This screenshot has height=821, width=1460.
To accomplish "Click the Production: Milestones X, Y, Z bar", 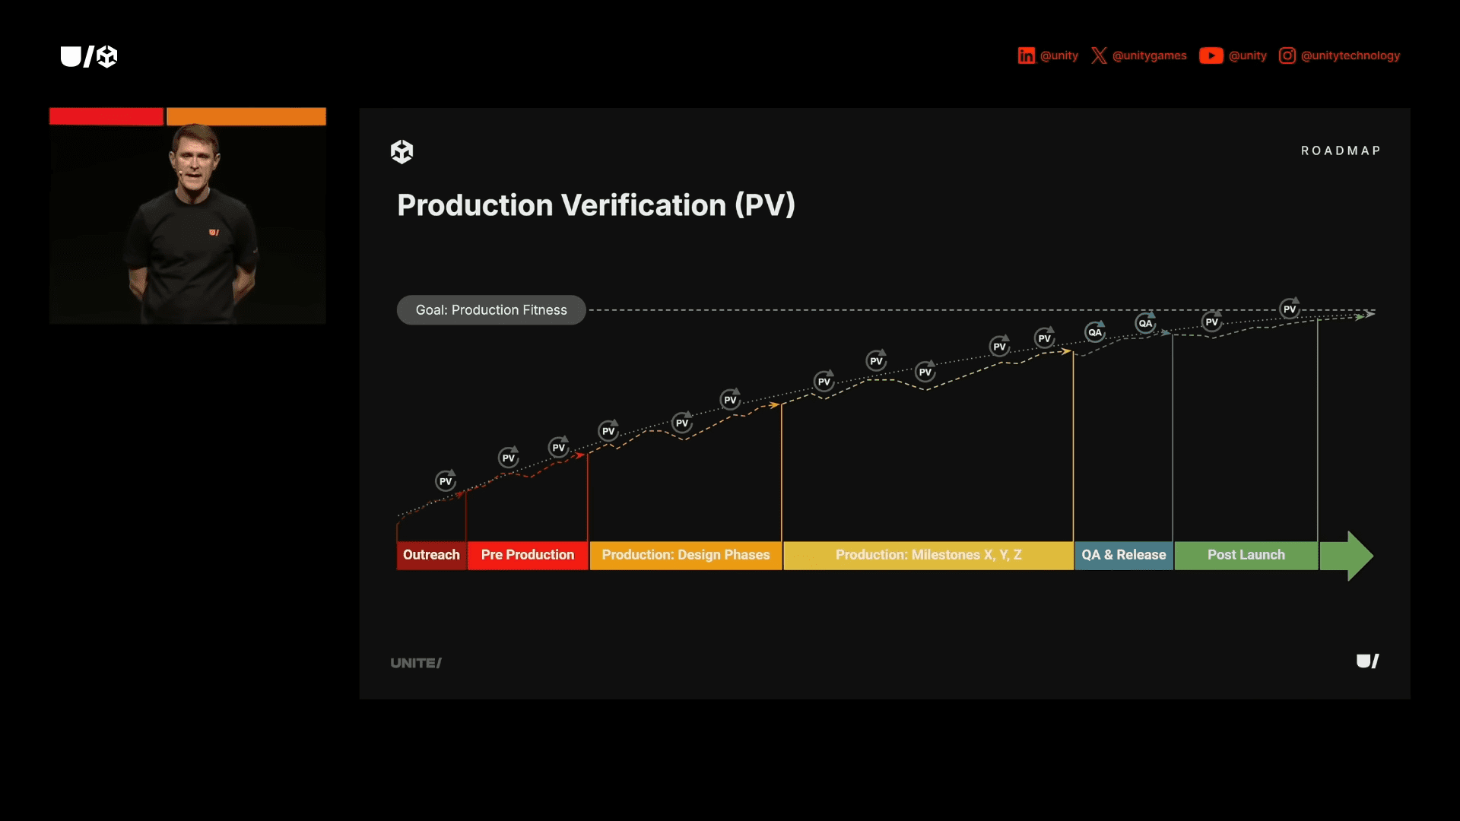I will [x=928, y=555].
